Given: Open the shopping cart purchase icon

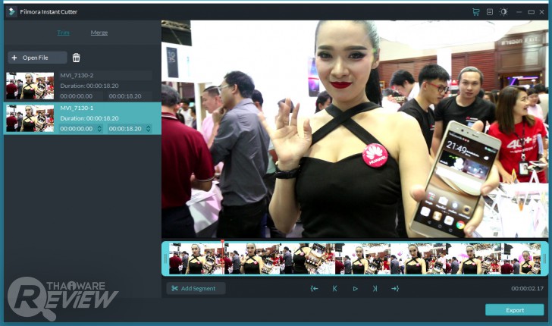Looking at the screenshot, I should 476,12.
